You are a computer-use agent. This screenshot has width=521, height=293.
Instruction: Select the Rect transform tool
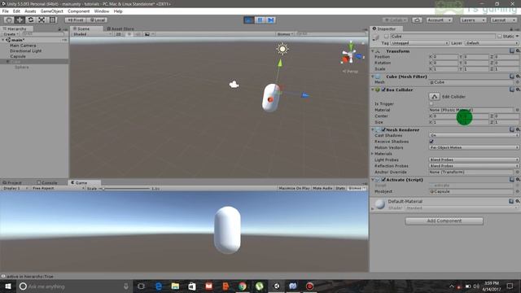[52, 20]
